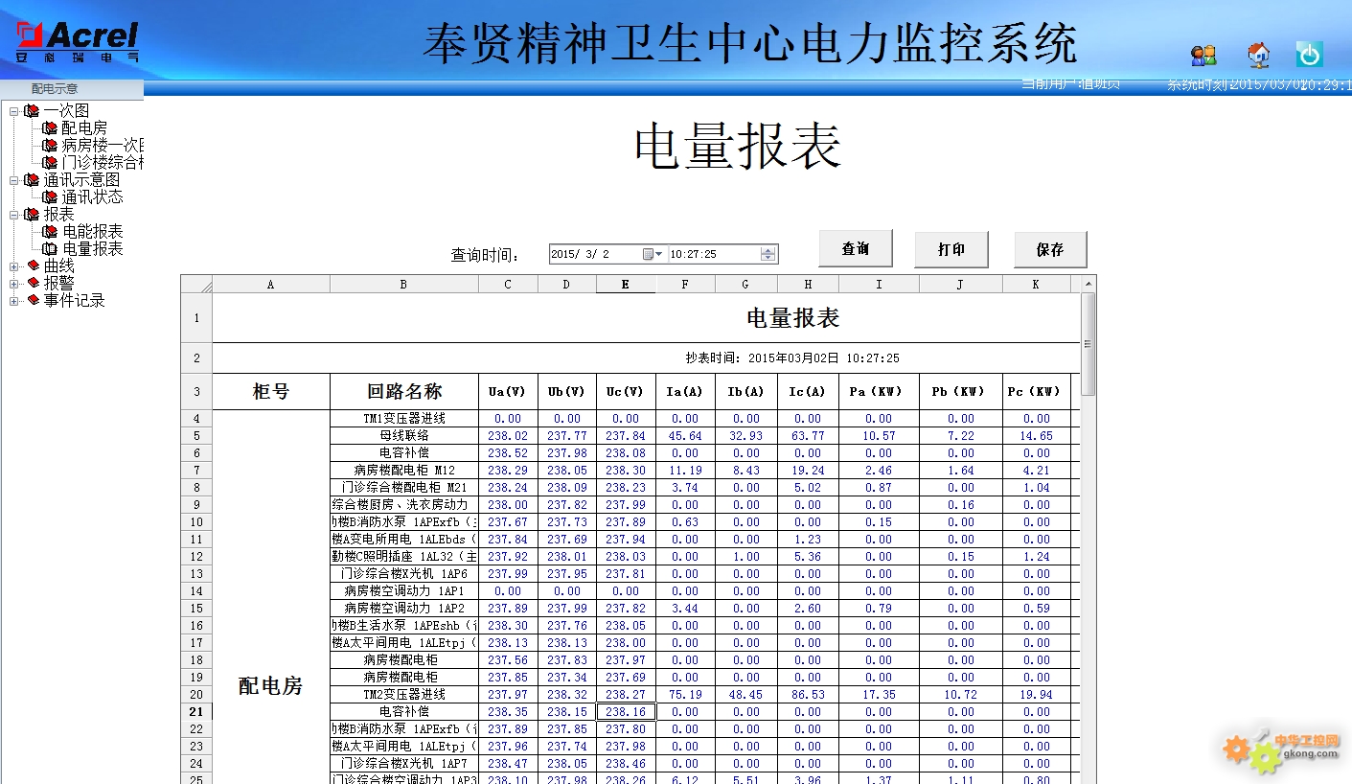Click the 打印 button

click(x=951, y=248)
